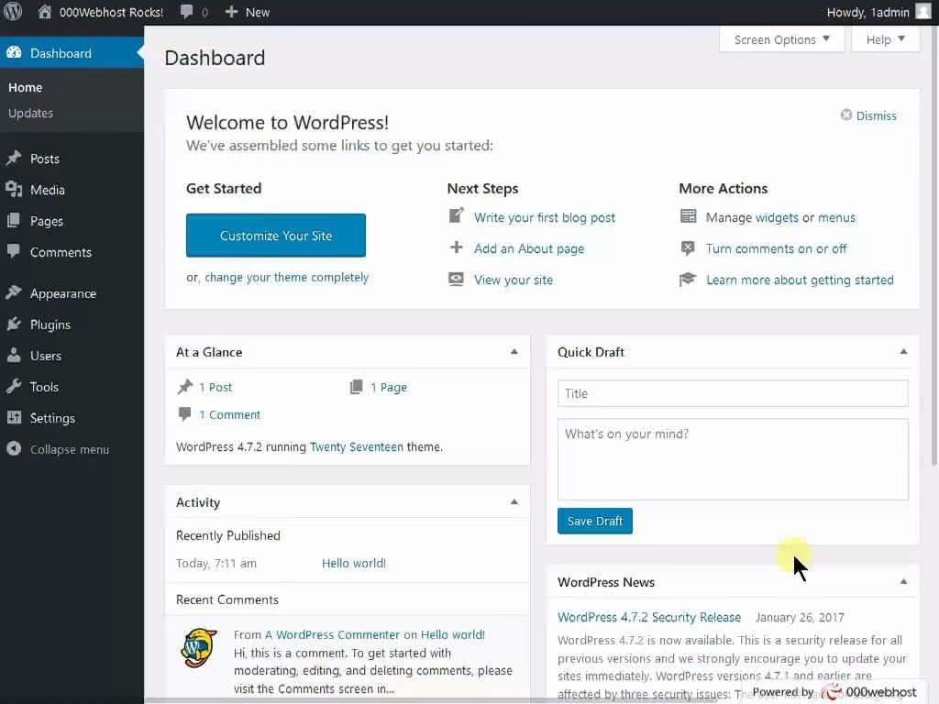
Task: Click the Users person icon in sidebar
Action: 14,355
